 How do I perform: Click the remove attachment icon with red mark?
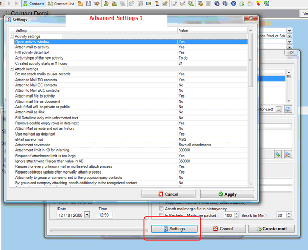point(288,153)
